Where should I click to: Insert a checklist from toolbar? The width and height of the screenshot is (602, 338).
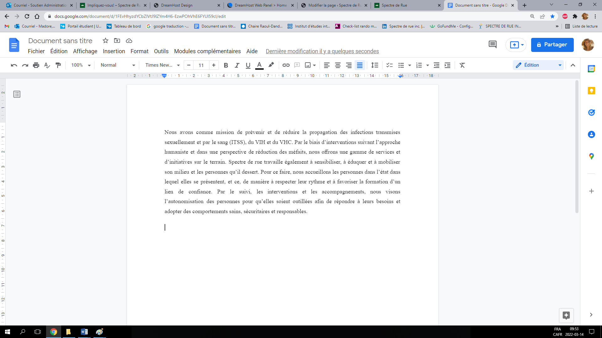pyautogui.click(x=389, y=65)
